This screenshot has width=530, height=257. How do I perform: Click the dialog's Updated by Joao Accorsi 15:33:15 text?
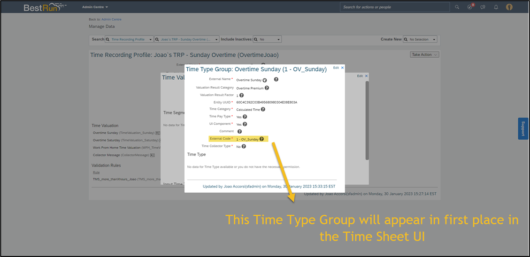tap(269, 186)
